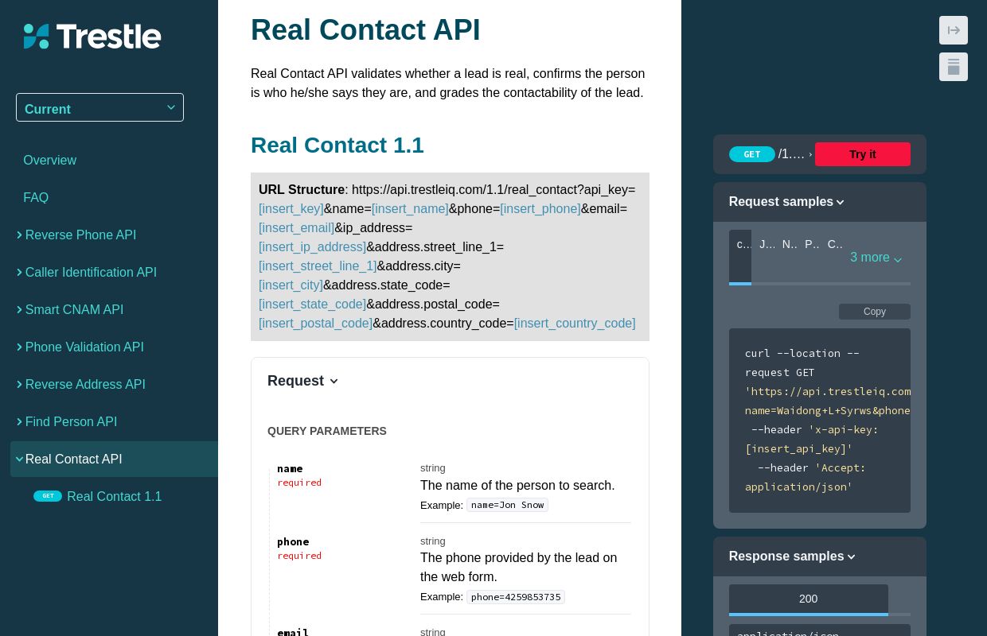Viewport: 987px width, 636px height.
Task: Click the [insert_postal_code] placeholder link
Action: pyautogui.click(x=315, y=324)
